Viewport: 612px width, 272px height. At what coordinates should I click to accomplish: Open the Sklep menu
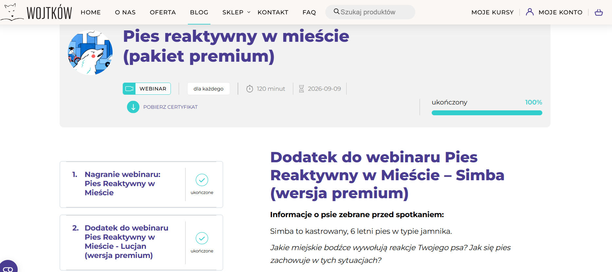click(233, 12)
